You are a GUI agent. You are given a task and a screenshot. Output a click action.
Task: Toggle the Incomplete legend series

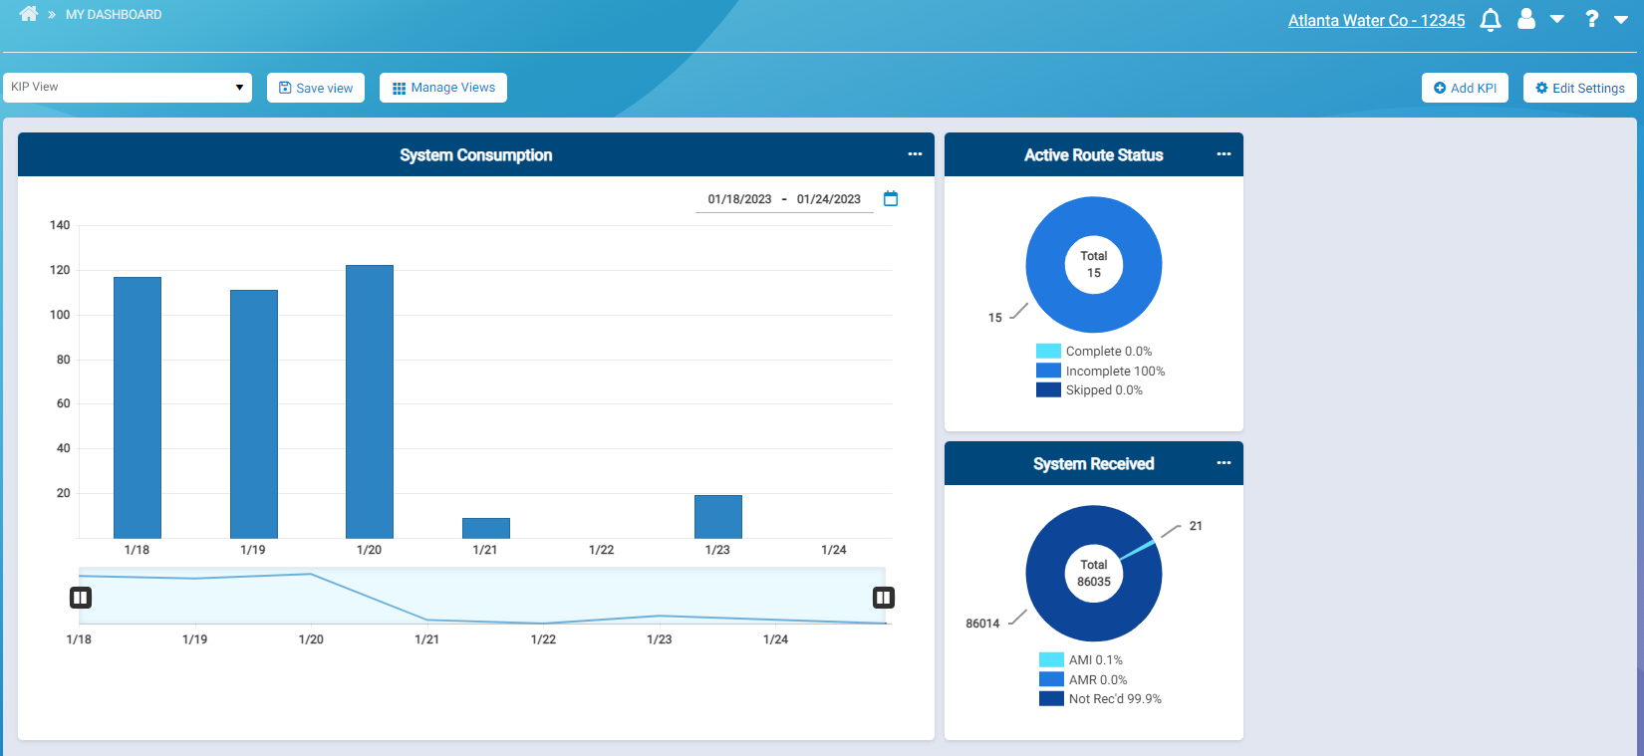[x=1100, y=372]
